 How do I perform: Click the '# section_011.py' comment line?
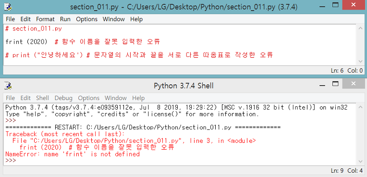coord(34,29)
